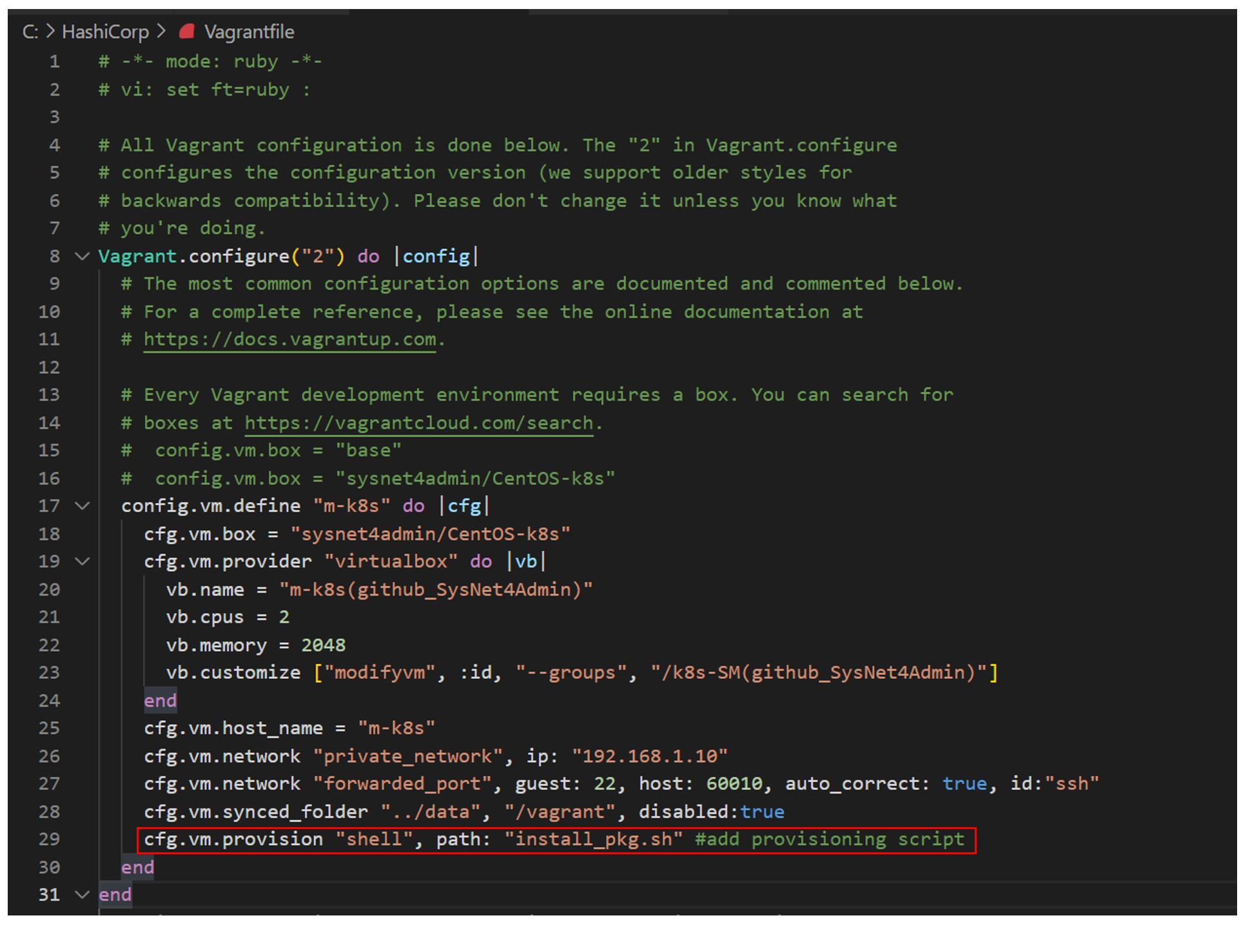
Task: Click the disabled:true value on line 28
Action: (762, 811)
